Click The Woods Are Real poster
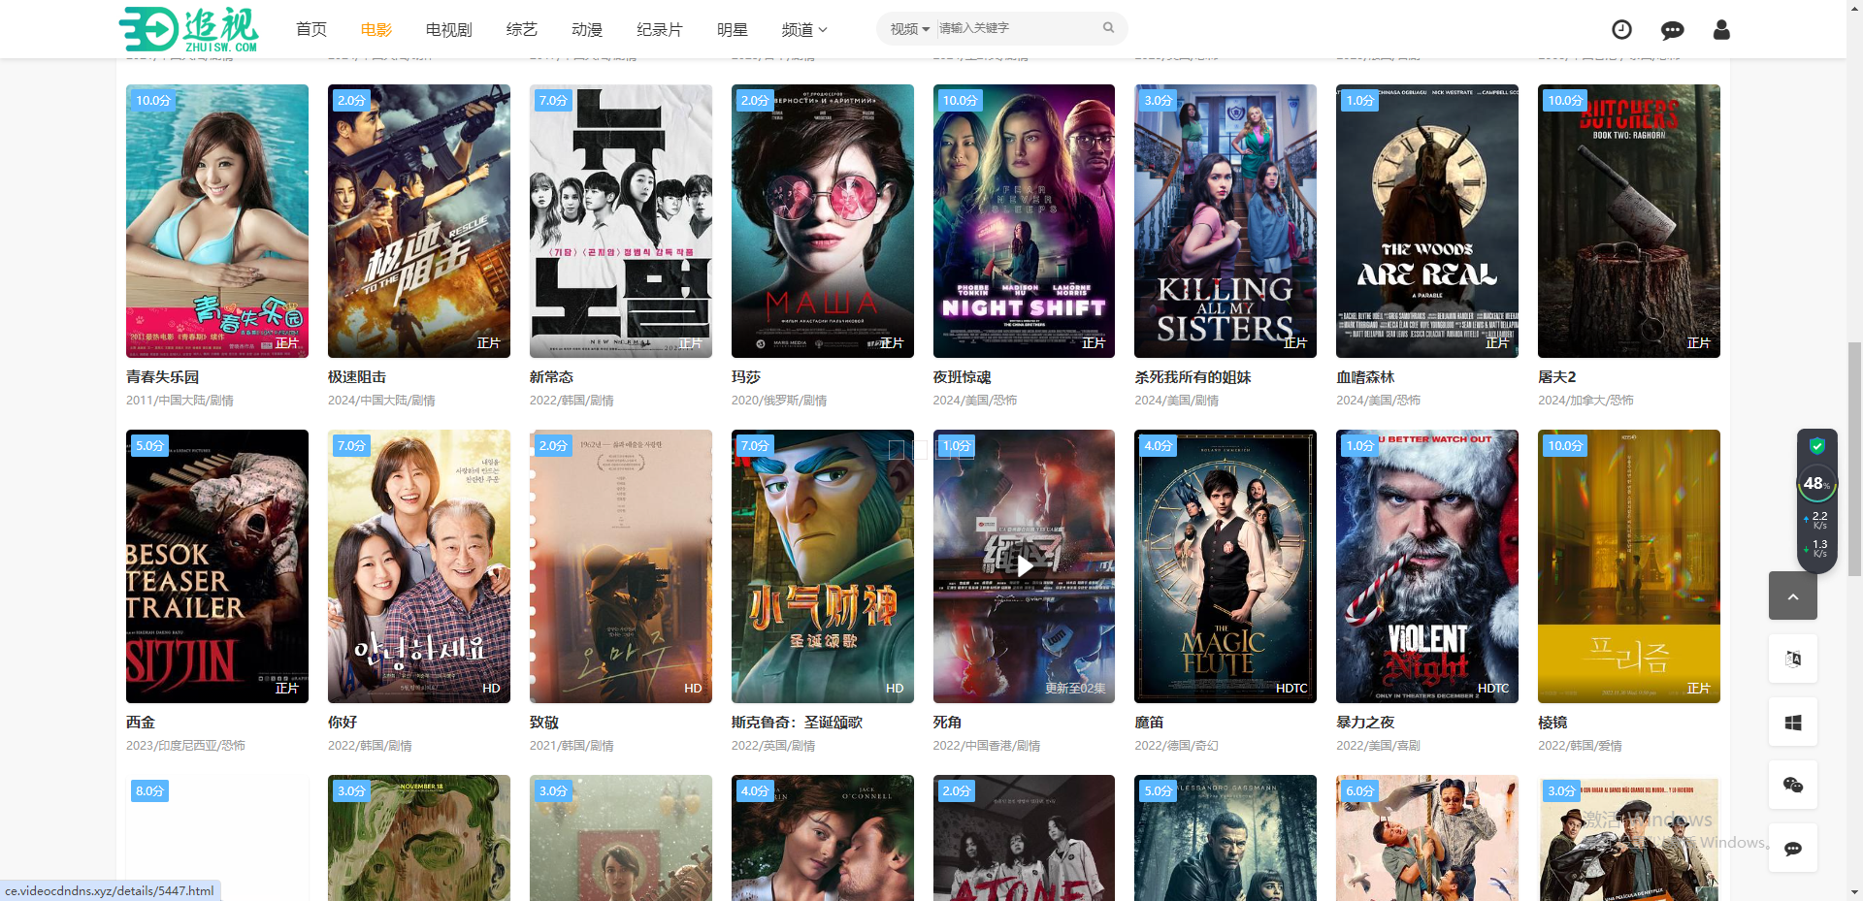1863x901 pixels. point(1427,221)
